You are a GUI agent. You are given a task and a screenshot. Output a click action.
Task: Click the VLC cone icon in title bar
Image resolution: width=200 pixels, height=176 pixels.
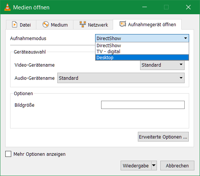pos(7,7)
